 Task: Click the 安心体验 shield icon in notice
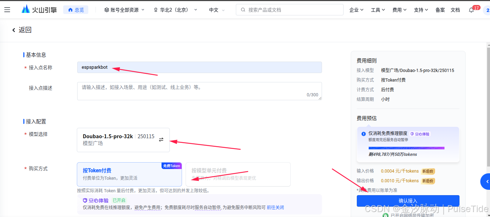point(85,201)
